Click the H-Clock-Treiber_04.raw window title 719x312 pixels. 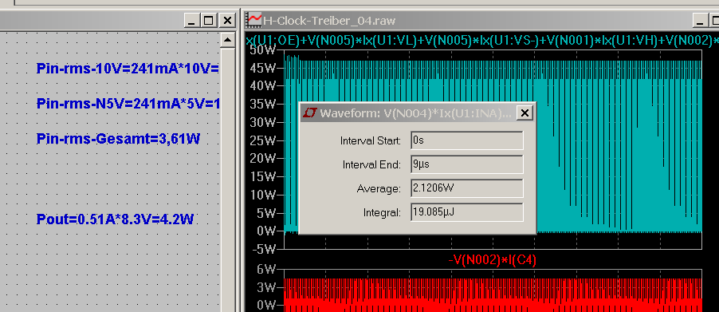[328, 20]
